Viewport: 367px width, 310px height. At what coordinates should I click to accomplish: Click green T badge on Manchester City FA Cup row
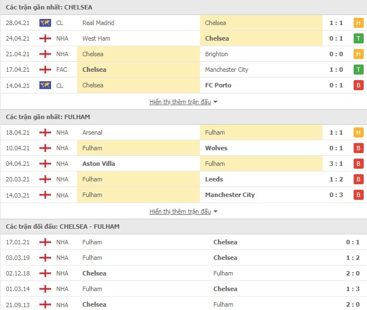pos(358,70)
